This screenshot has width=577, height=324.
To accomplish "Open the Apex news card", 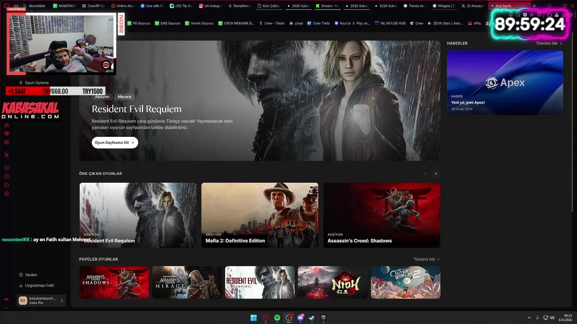I will point(505,82).
